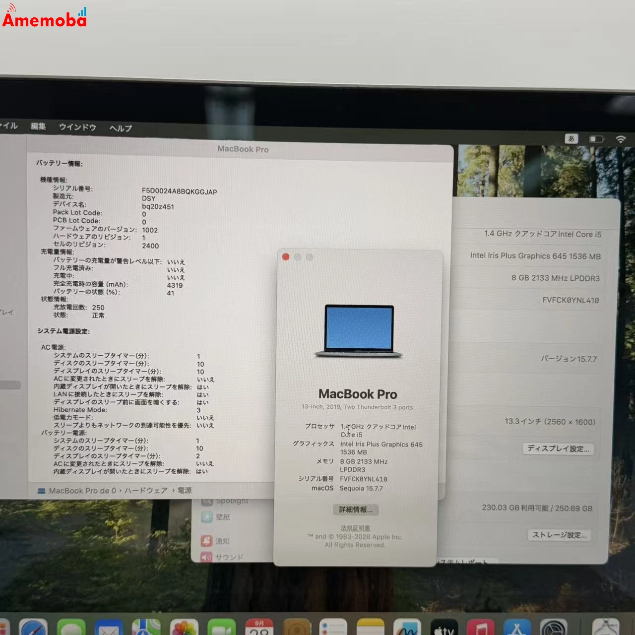Viewport: 635px width, 635px height.
Task: Click the ファームウェアのバージョン row
Action: coord(105,230)
